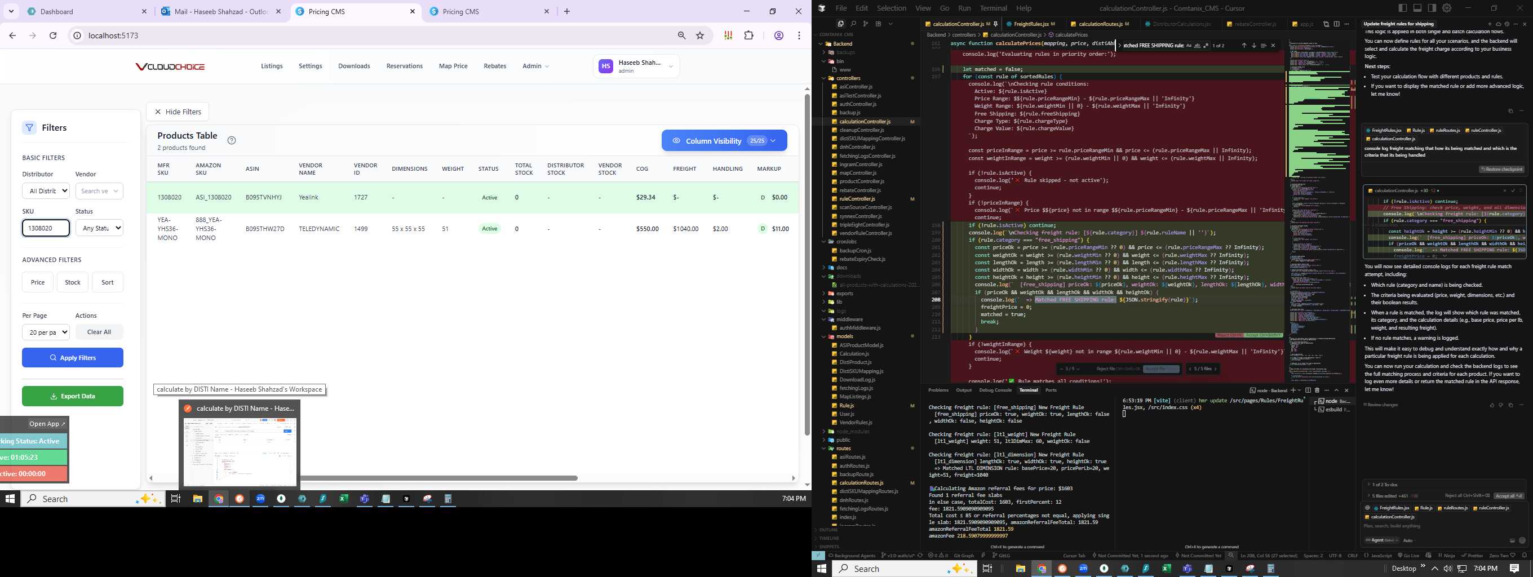Open Chrome three-dot menu
The height and width of the screenshot is (577, 1533).
pyautogui.click(x=799, y=35)
